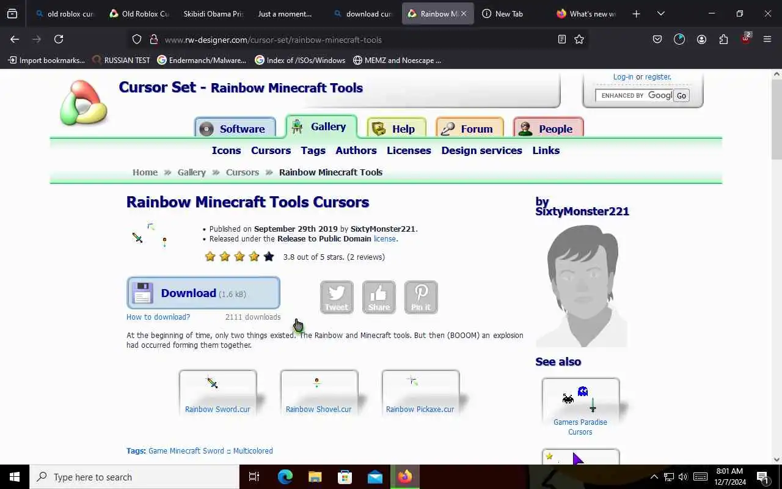Click in the Google custom search field

(x=634, y=95)
